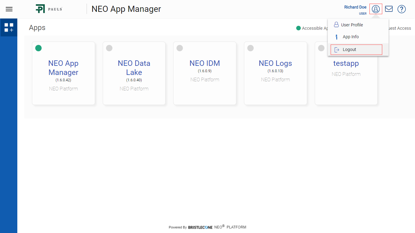Open the help question mark icon

tap(402, 9)
